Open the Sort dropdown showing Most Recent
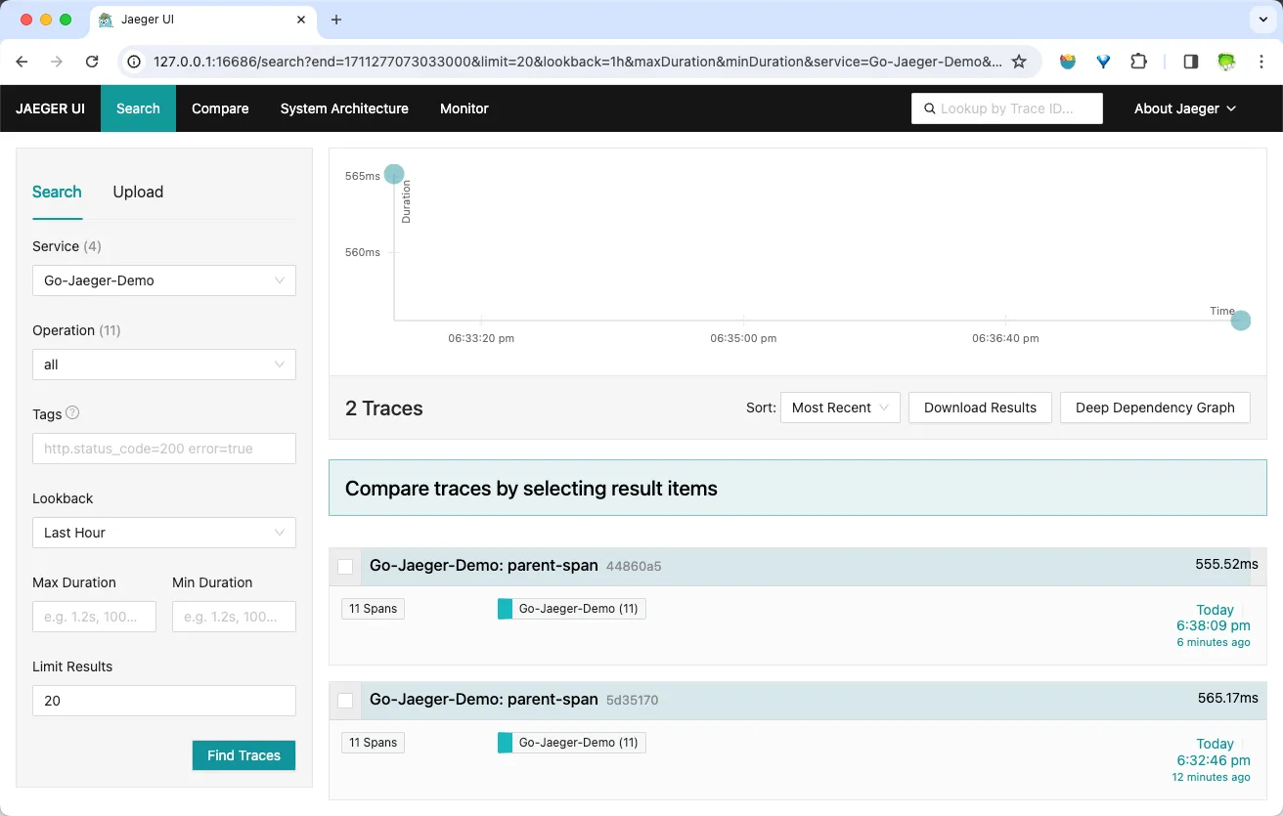The height and width of the screenshot is (816, 1283). [x=840, y=408]
